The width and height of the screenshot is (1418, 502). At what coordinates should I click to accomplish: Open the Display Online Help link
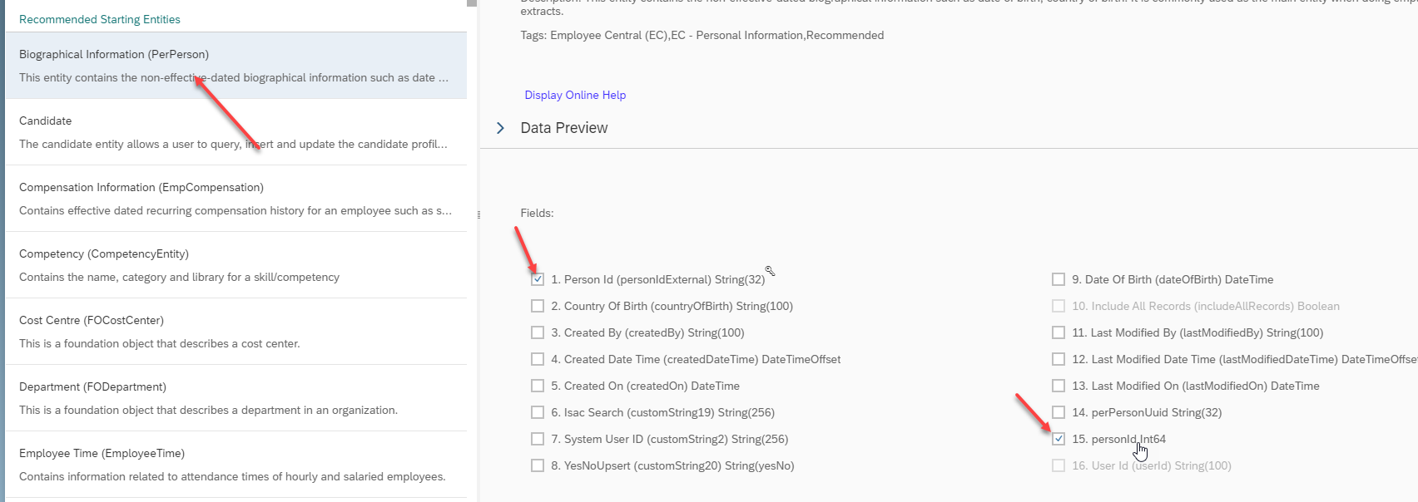[575, 95]
